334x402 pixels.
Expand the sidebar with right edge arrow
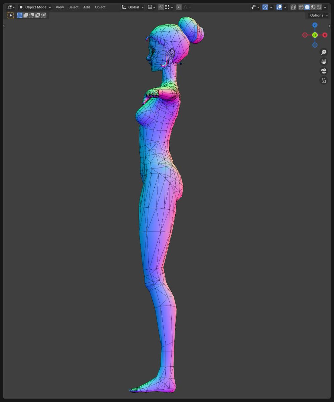[x=329, y=26]
